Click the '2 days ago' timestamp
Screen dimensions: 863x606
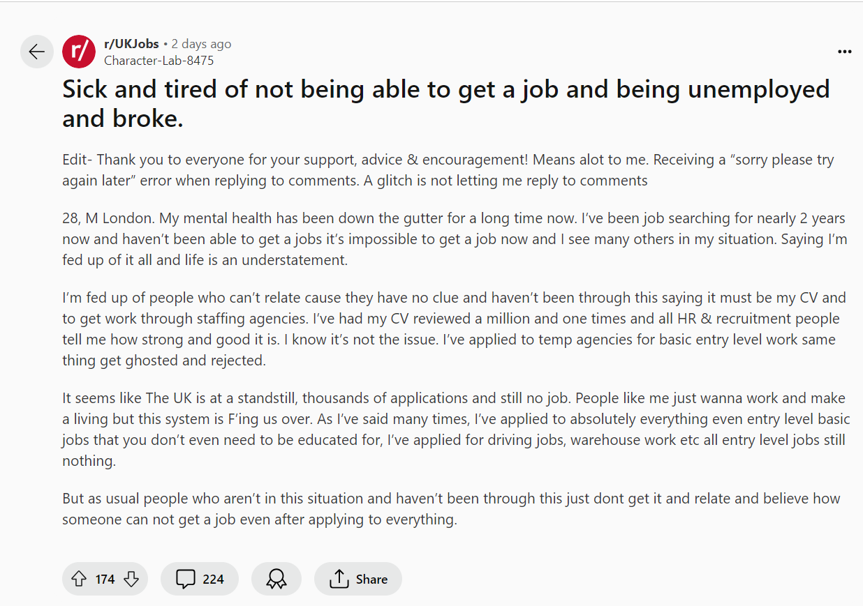(201, 44)
